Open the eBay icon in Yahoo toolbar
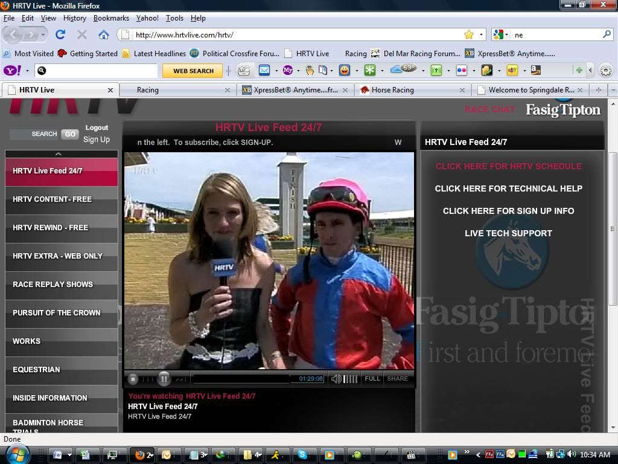Screen dimensions: 618x464 pyautogui.click(x=512, y=70)
